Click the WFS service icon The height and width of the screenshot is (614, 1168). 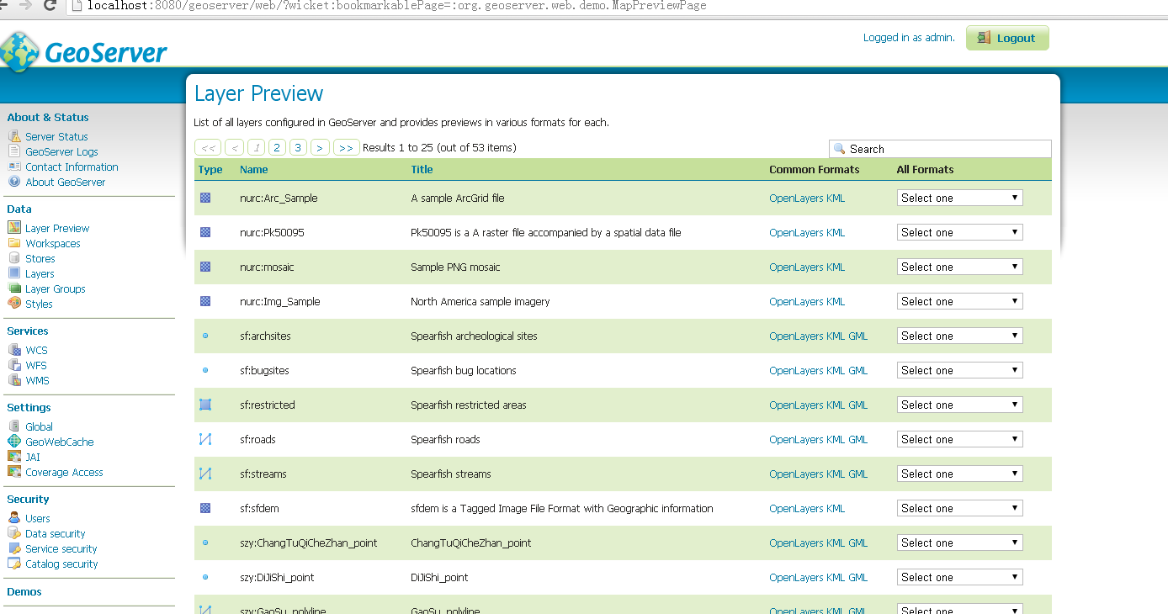coord(14,365)
